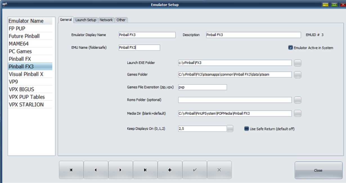The width and height of the screenshot is (346, 183).
Task: Click the Games File Extension field
Action: click(202, 87)
